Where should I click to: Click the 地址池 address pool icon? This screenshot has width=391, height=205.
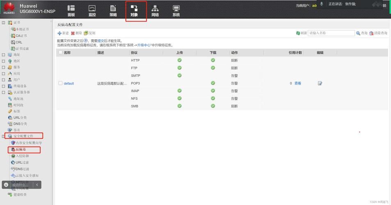10,99
